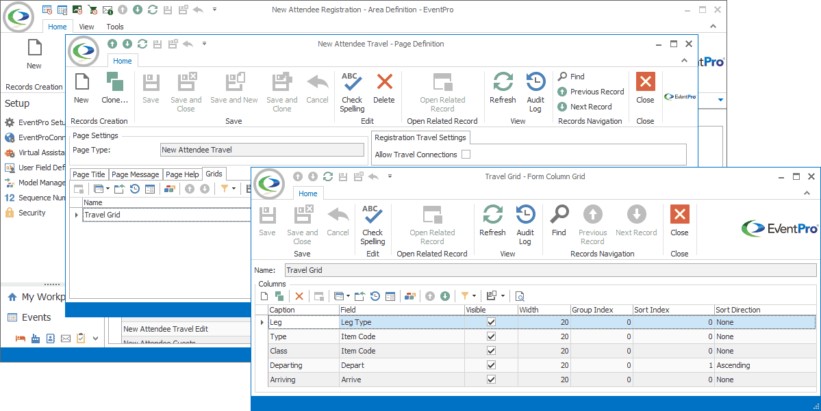Click Name field containing Travel Grid

551,270
